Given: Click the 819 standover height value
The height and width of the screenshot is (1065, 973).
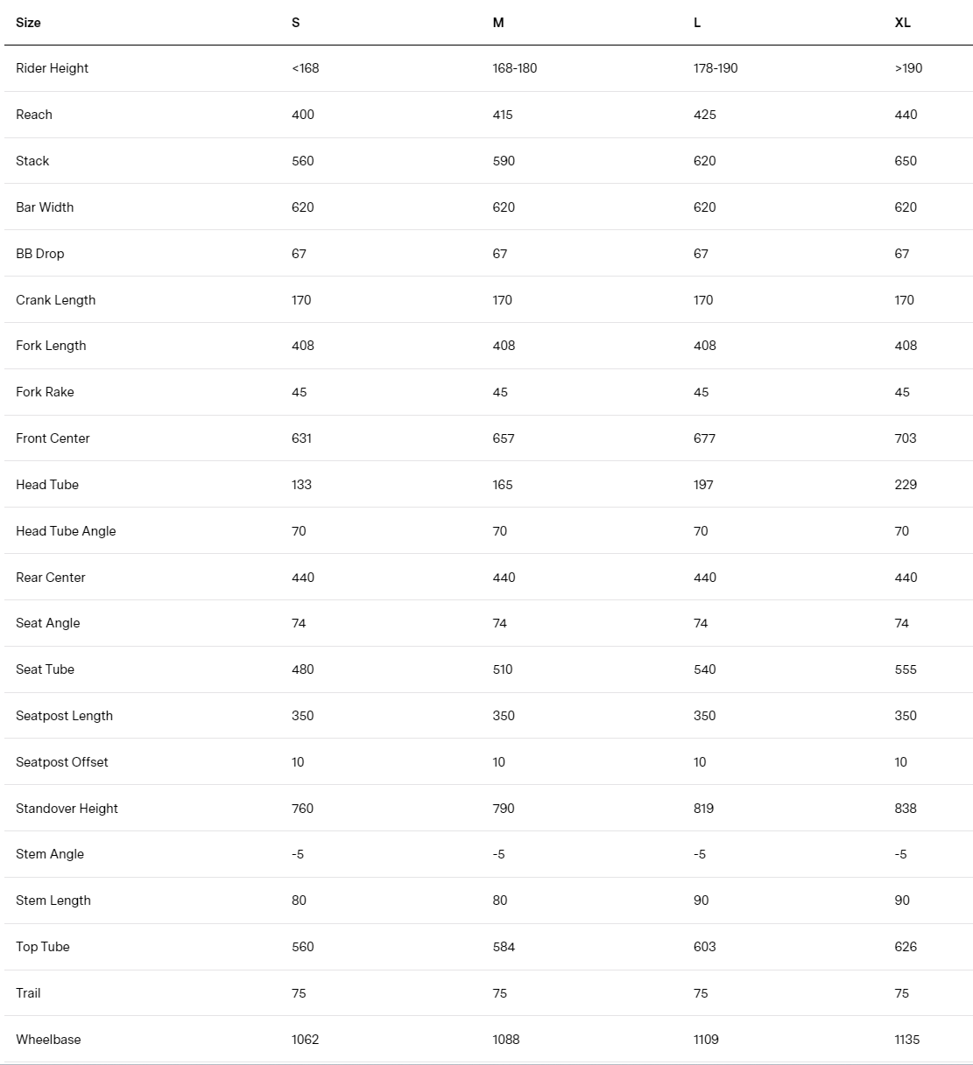Looking at the screenshot, I should [703, 809].
